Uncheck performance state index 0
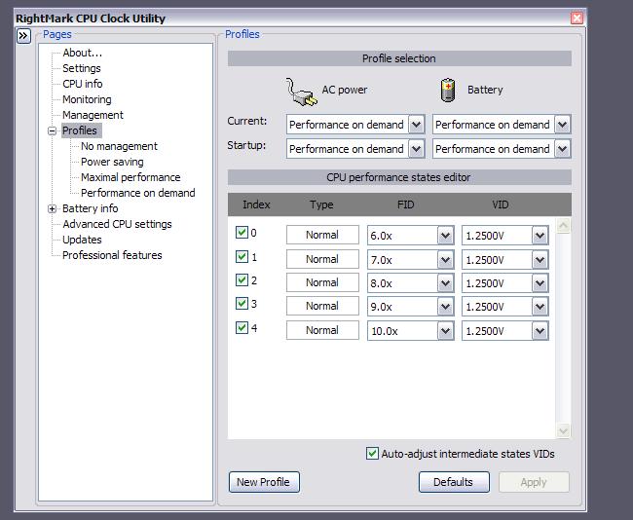Image resolution: width=633 pixels, height=520 pixels. pos(242,232)
